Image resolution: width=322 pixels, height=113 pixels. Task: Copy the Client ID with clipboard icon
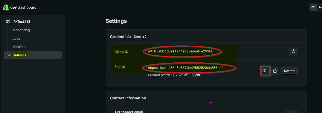(x=293, y=51)
